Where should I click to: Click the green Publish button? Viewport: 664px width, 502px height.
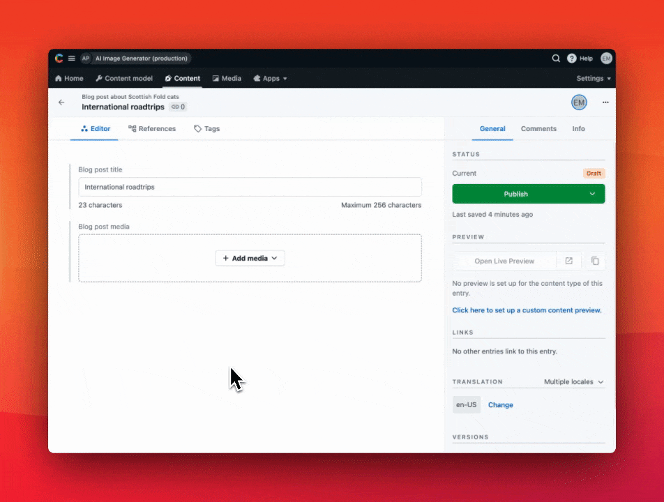pos(516,194)
